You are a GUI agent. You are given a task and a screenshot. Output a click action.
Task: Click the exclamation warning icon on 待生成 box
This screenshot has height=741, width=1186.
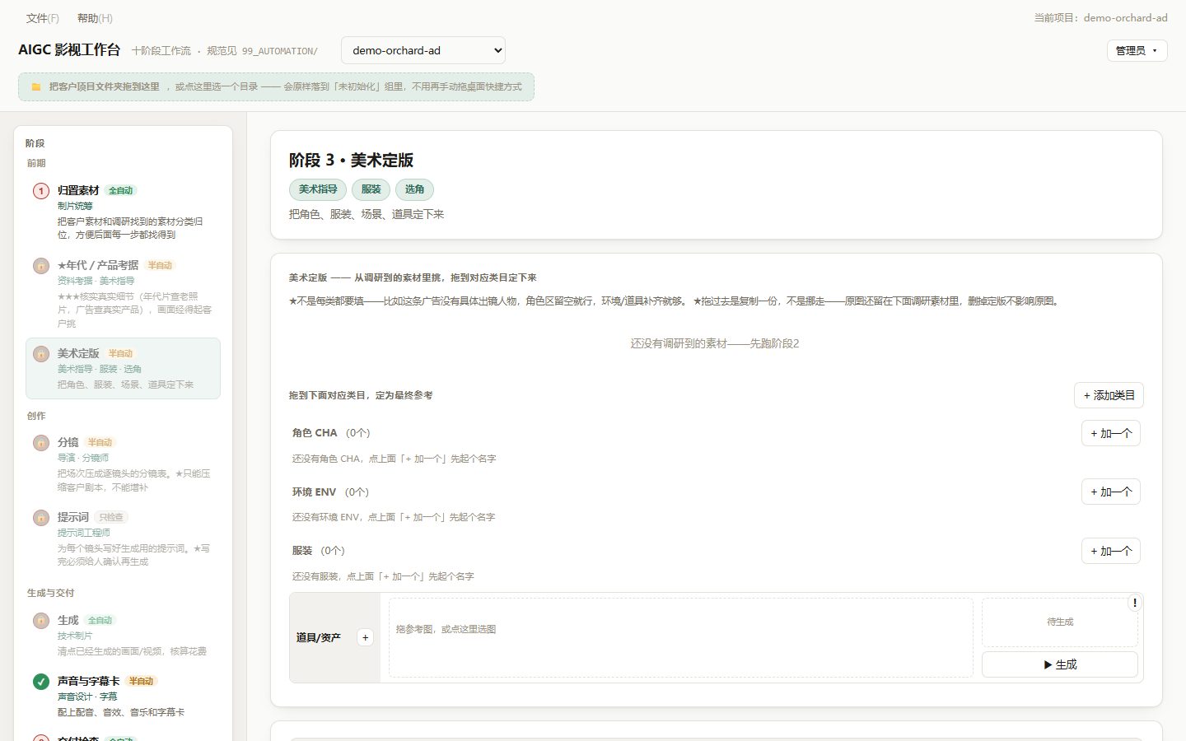click(x=1135, y=603)
